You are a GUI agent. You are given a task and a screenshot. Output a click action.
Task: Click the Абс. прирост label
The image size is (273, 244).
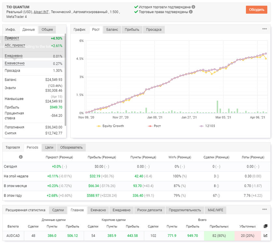15,45
